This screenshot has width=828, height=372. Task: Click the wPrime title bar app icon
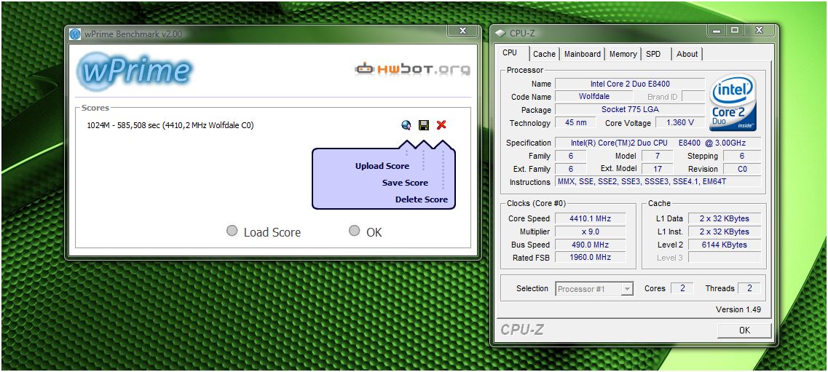pyautogui.click(x=76, y=33)
